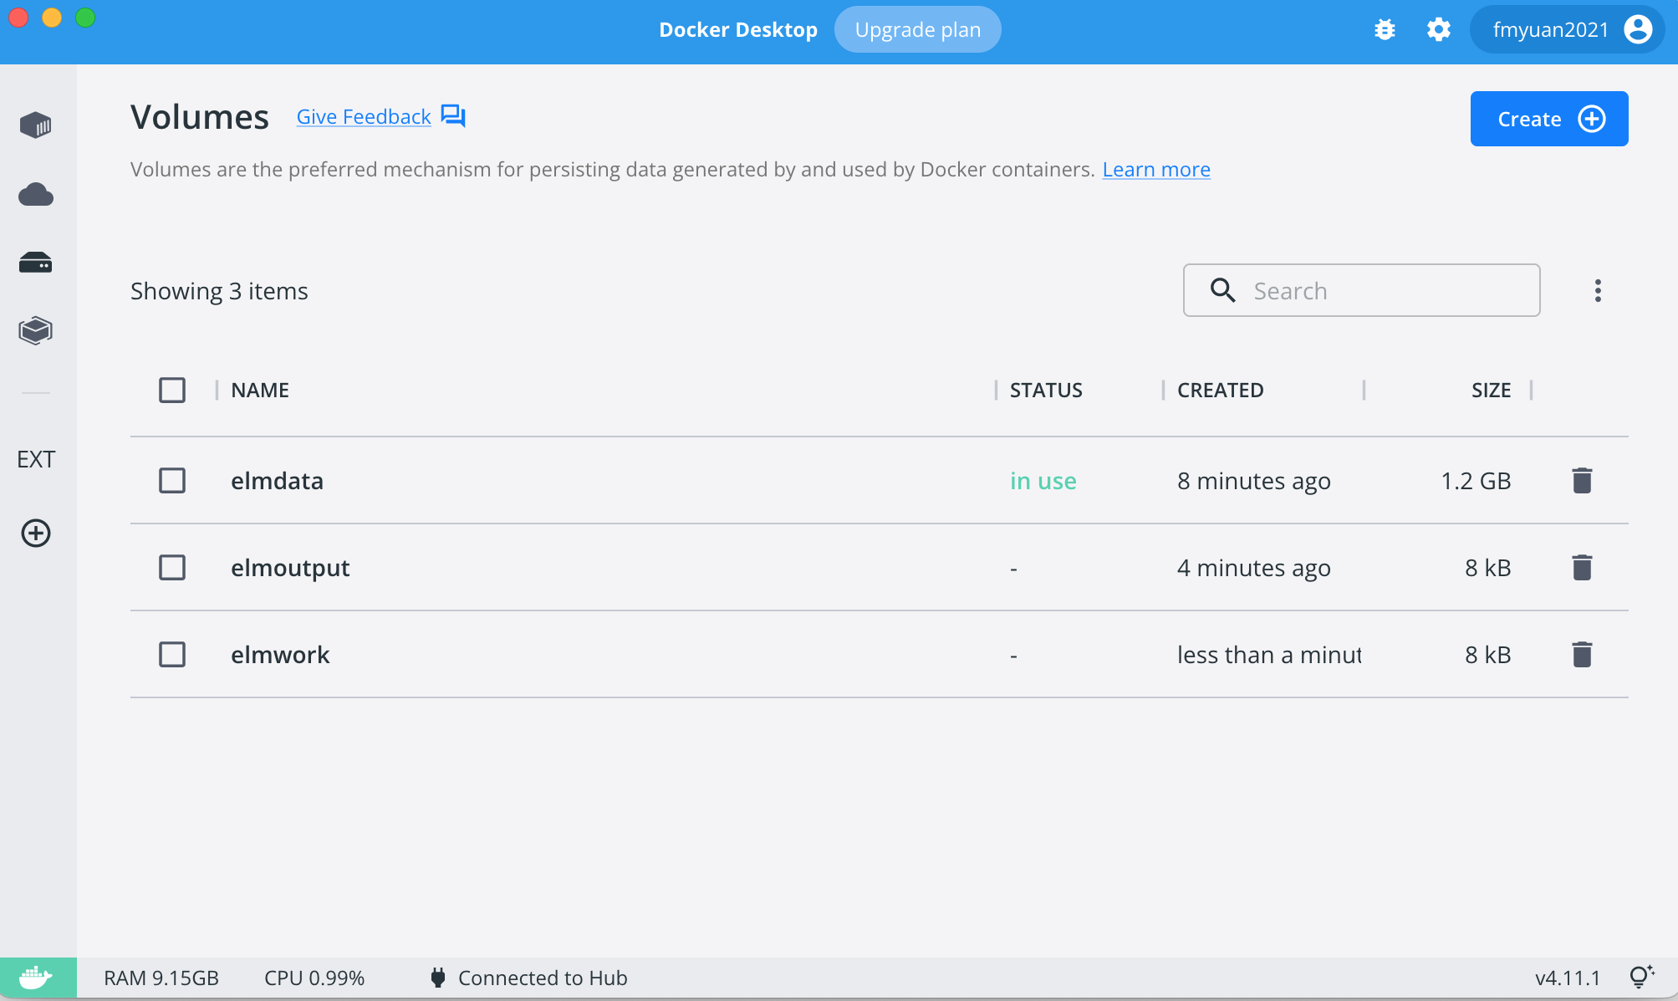The image size is (1678, 1001).
Task: Click the Docker whale status icon
Action: (x=36, y=978)
